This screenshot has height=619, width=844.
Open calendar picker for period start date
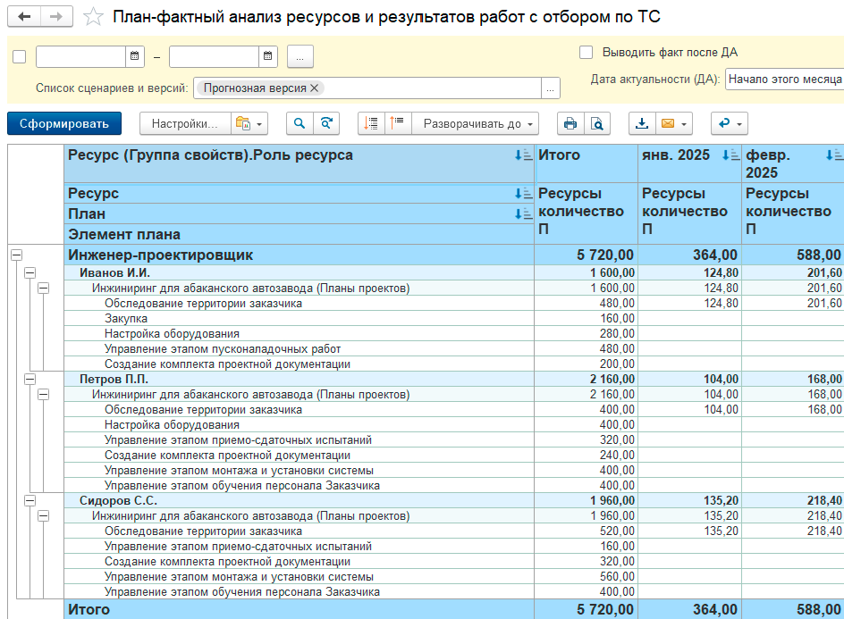pyautogui.click(x=135, y=57)
